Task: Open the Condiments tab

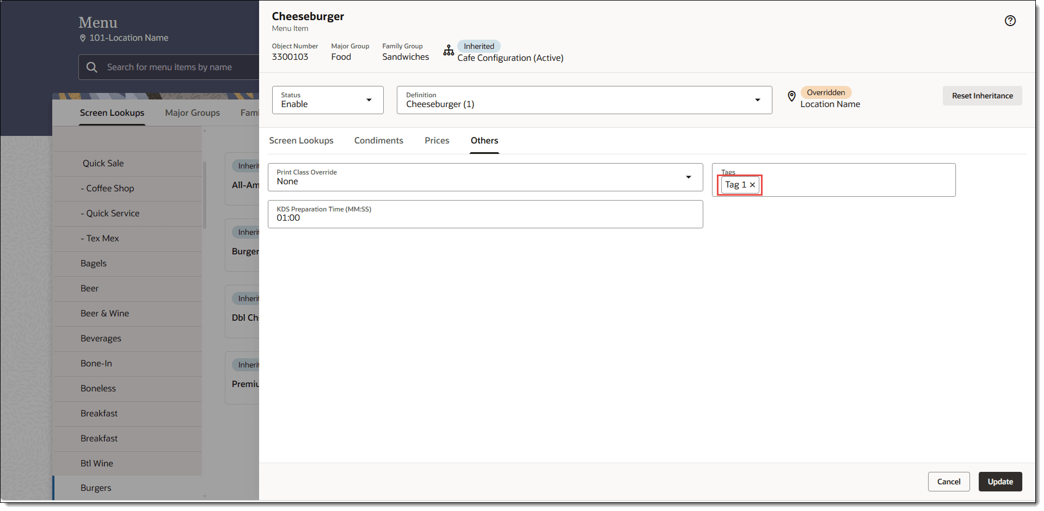Action: pyautogui.click(x=378, y=140)
